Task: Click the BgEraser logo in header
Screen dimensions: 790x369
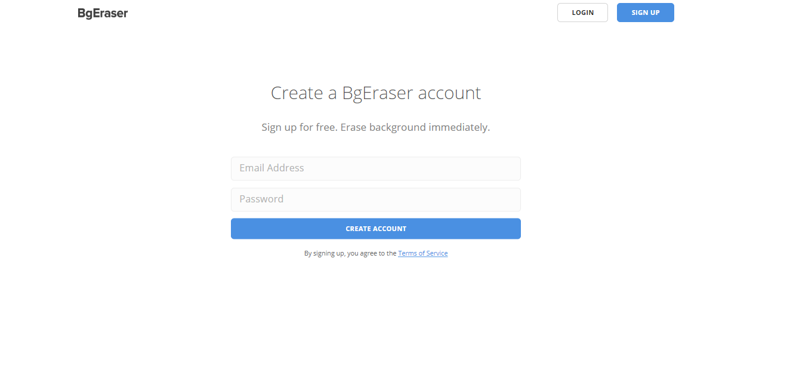Action: tap(103, 13)
